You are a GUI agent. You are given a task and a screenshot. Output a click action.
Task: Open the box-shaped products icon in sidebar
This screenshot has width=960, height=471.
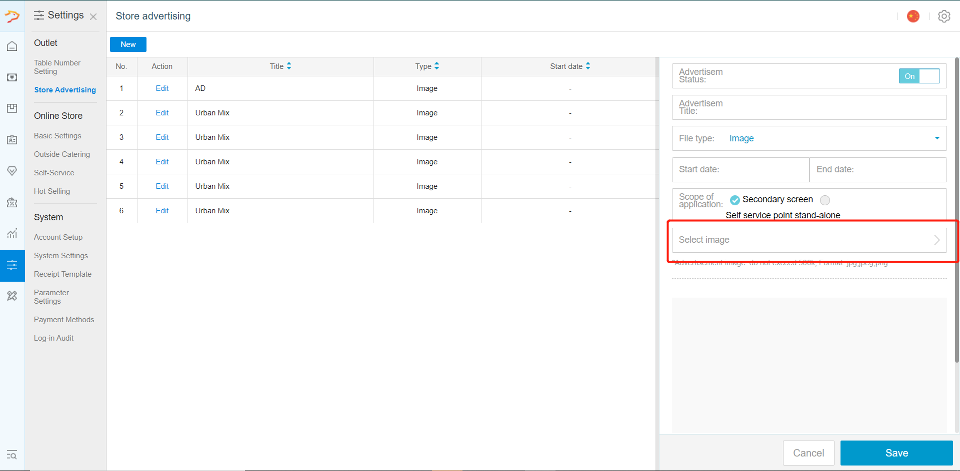click(x=12, y=108)
